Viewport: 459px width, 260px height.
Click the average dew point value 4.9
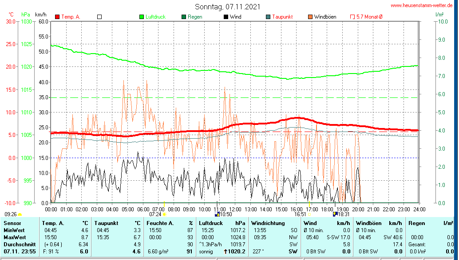(x=137, y=244)
